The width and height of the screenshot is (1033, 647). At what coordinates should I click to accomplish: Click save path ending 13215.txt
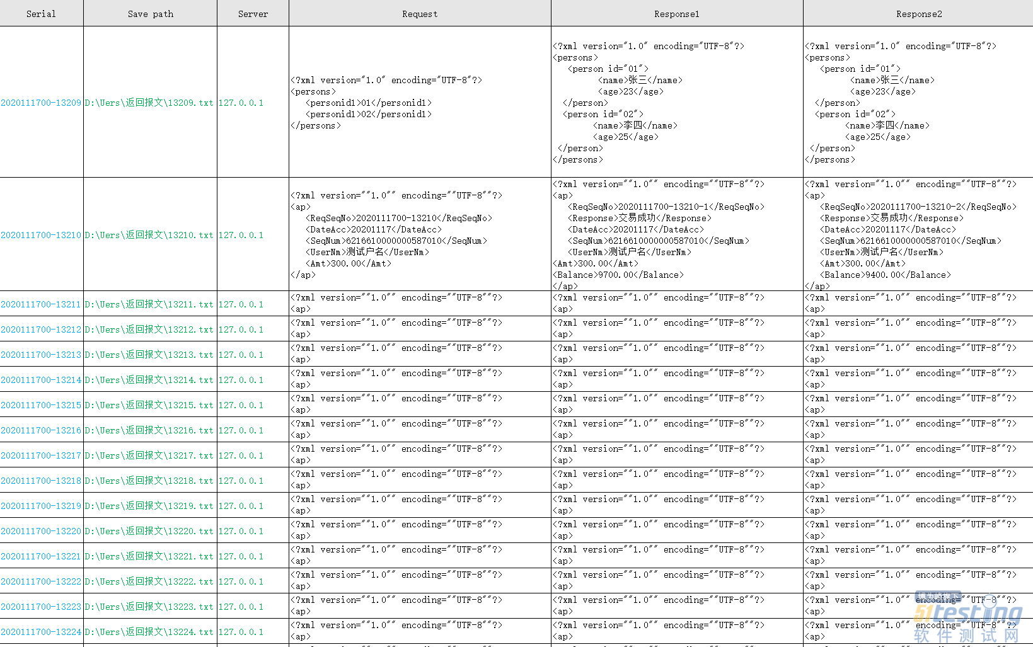pyautogui.click(x=149, y=405)
